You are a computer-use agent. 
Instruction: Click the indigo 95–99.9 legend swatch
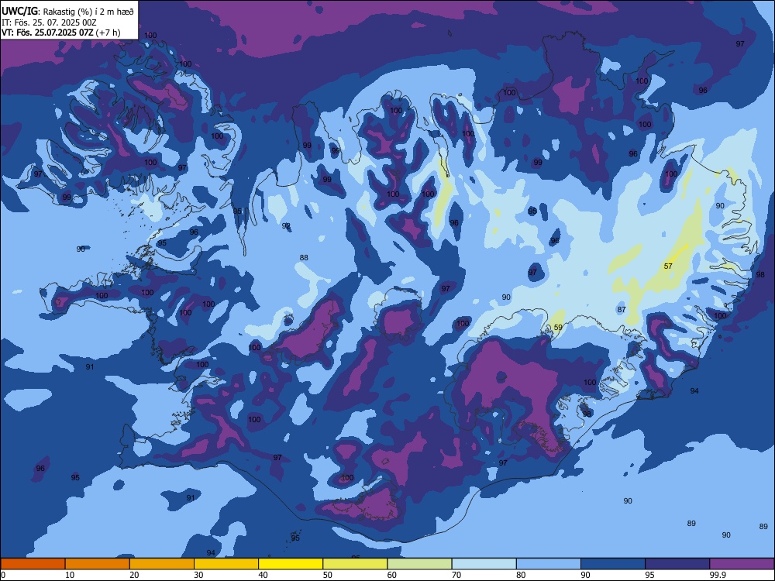(x=677, y=564)
